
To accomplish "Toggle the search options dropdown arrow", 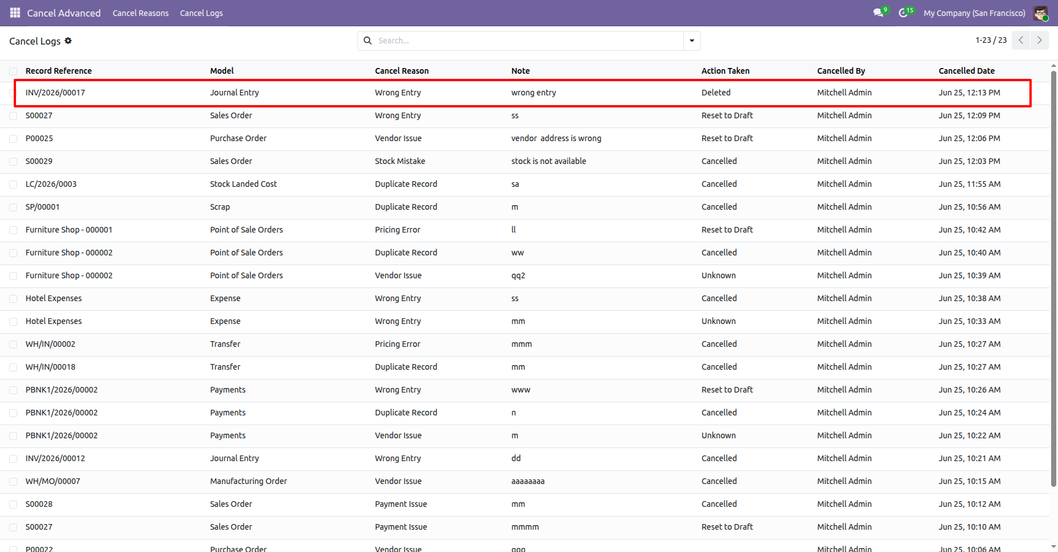I will [692, 41].
